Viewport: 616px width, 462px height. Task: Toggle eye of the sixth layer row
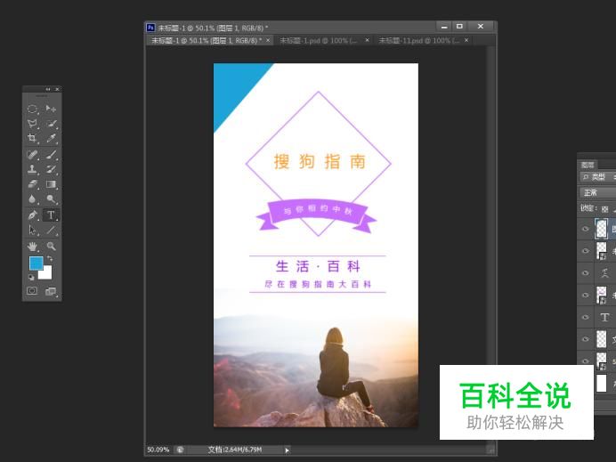[586, 339]
